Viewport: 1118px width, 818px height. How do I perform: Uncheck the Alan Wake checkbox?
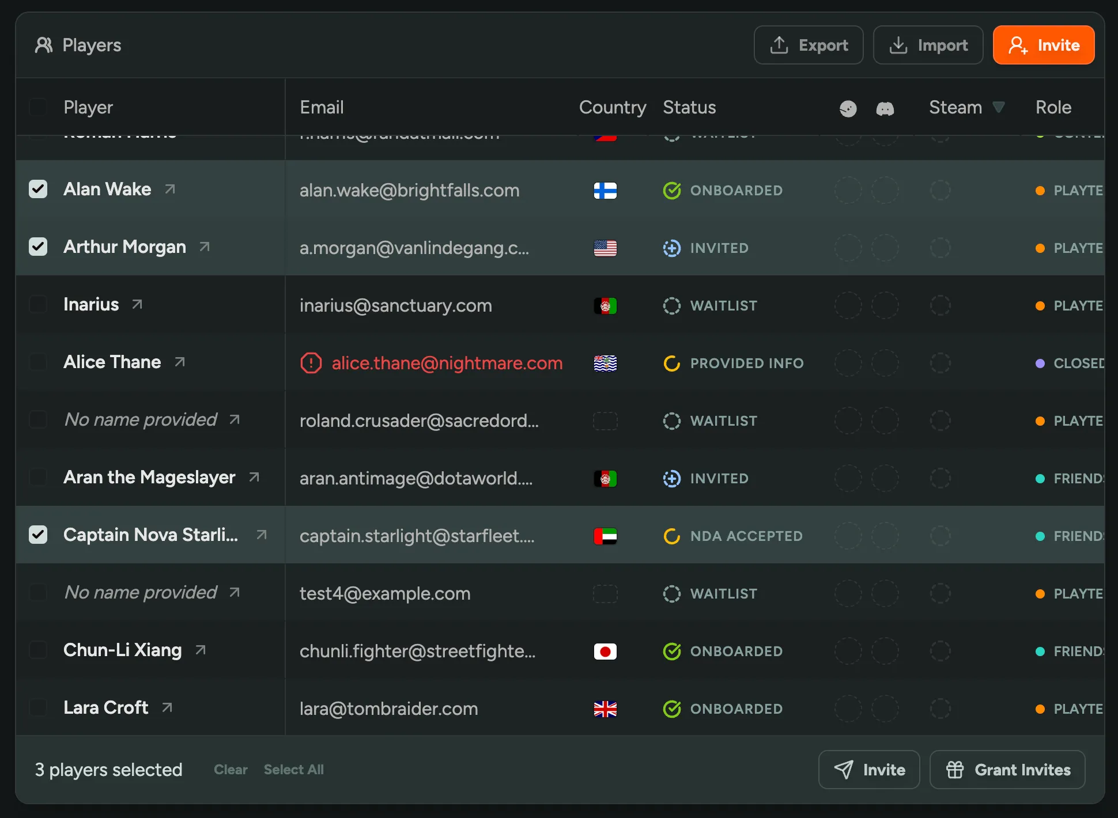click(x=38, y=189)
